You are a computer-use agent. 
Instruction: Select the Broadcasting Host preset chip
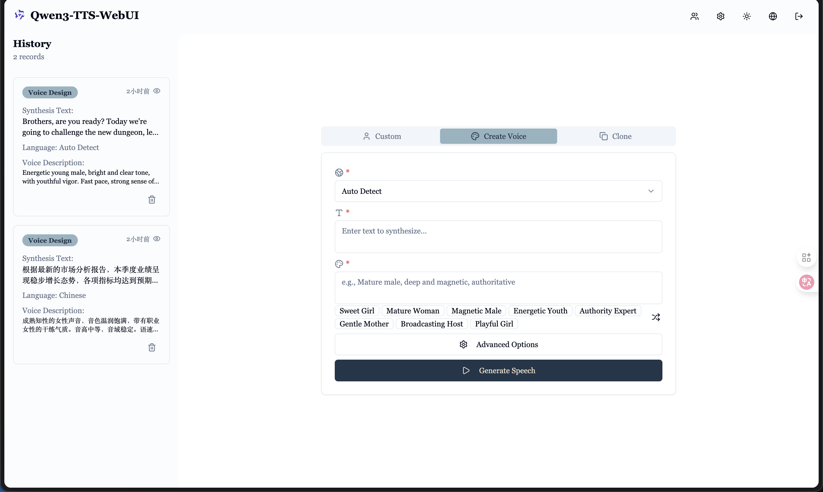click(x=431, y=324)
